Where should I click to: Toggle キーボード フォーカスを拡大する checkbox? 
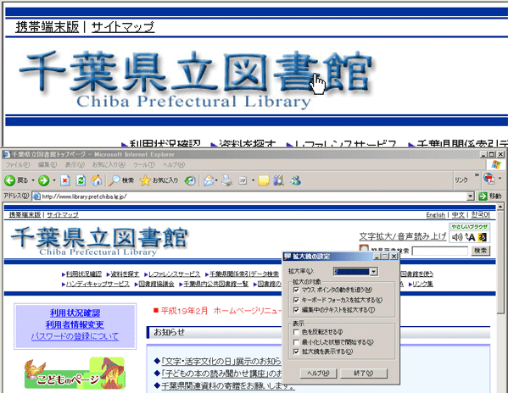[x=296, y=300]
